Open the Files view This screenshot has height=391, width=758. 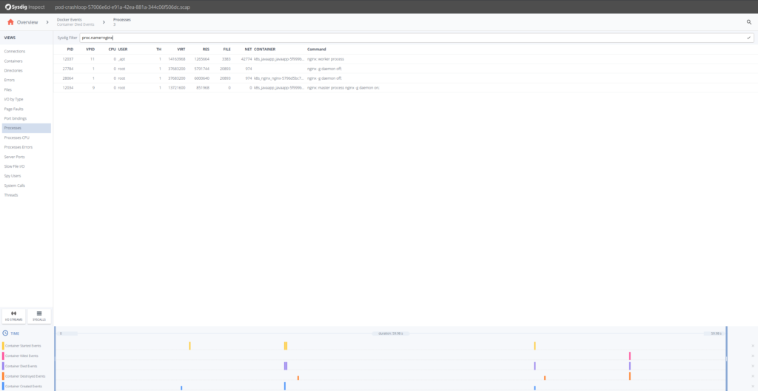click(7, 89)
